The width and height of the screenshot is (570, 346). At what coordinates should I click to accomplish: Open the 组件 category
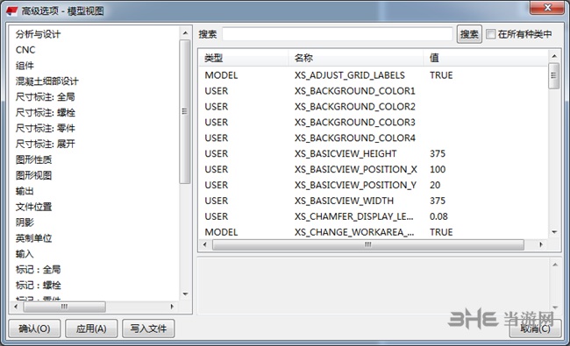25,66
